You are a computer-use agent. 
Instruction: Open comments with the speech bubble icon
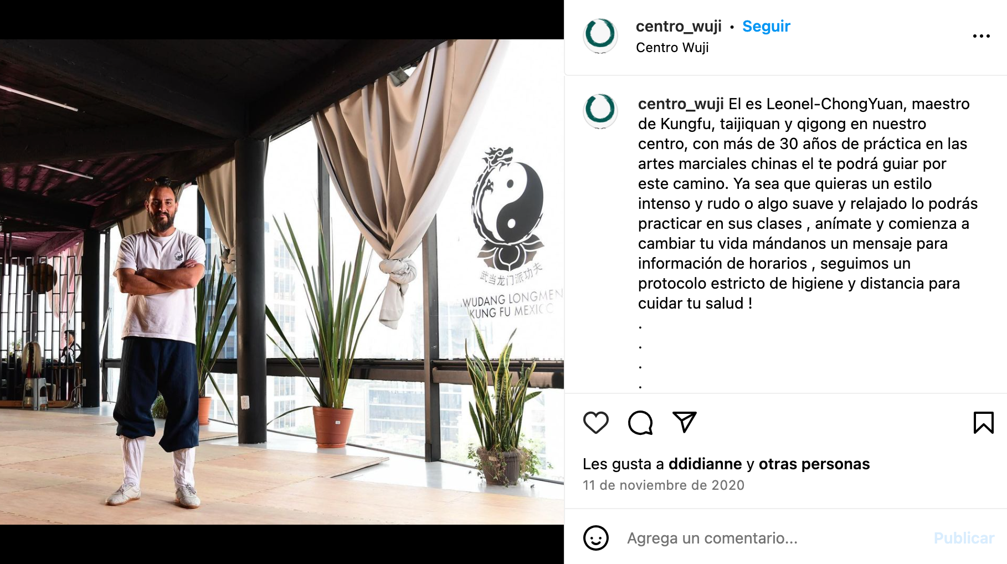coord(640,423)
